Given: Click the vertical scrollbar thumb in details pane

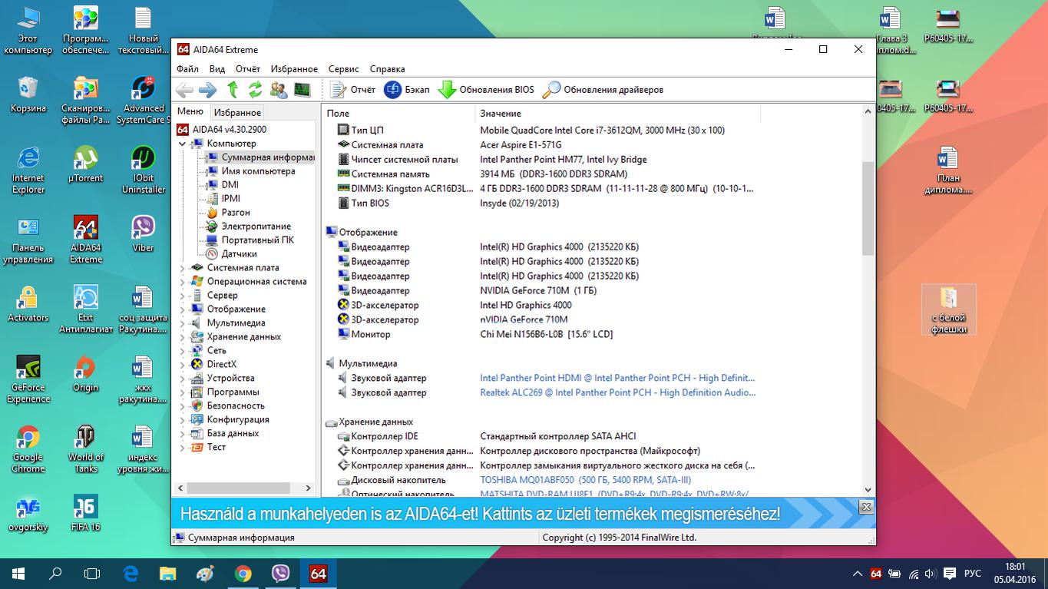Looking at the screenshot, I should (x=868, y=207).
